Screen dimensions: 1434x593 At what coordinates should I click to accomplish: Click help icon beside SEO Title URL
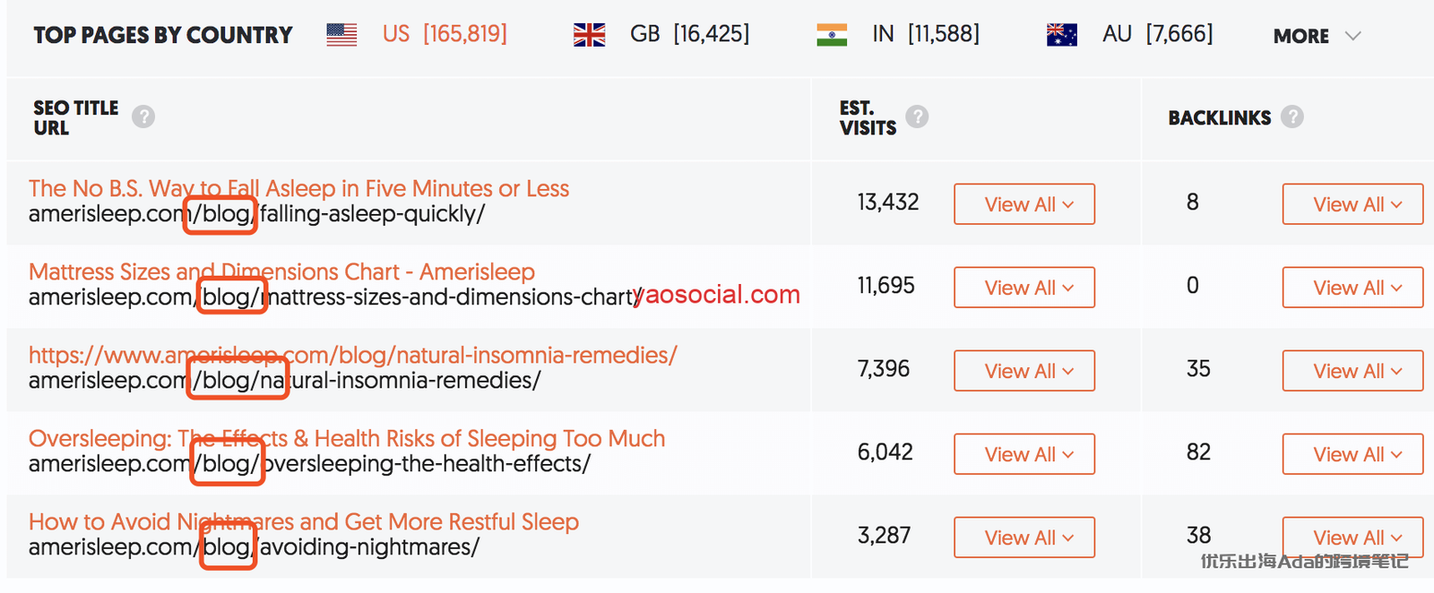(x=143, y=117)
